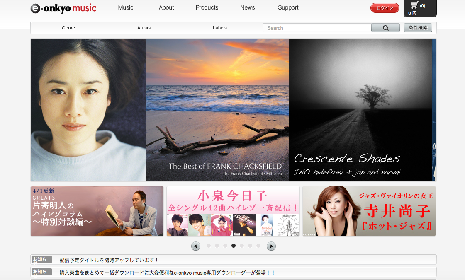Open the e-onkyo music downloader announcement
465x280 pixels.
(x=168, y=272)
